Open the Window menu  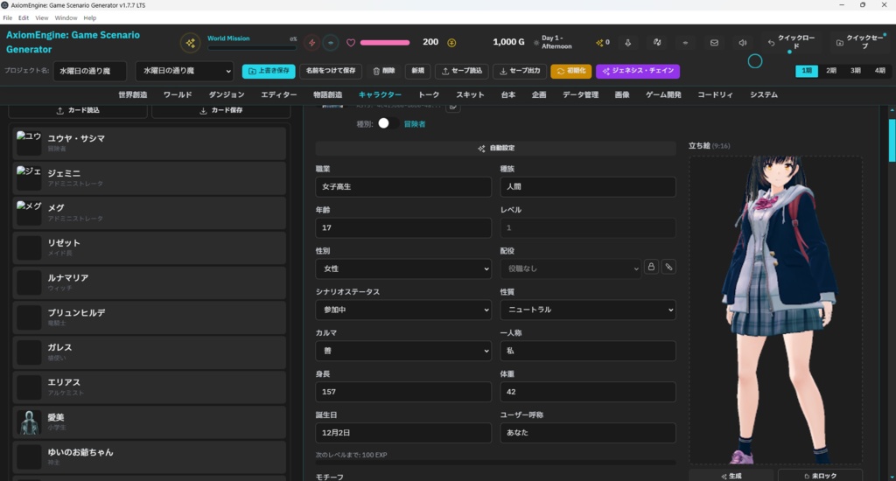click(x=66, y=17)
